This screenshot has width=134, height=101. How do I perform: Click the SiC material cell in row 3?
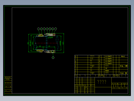point(106,68)
